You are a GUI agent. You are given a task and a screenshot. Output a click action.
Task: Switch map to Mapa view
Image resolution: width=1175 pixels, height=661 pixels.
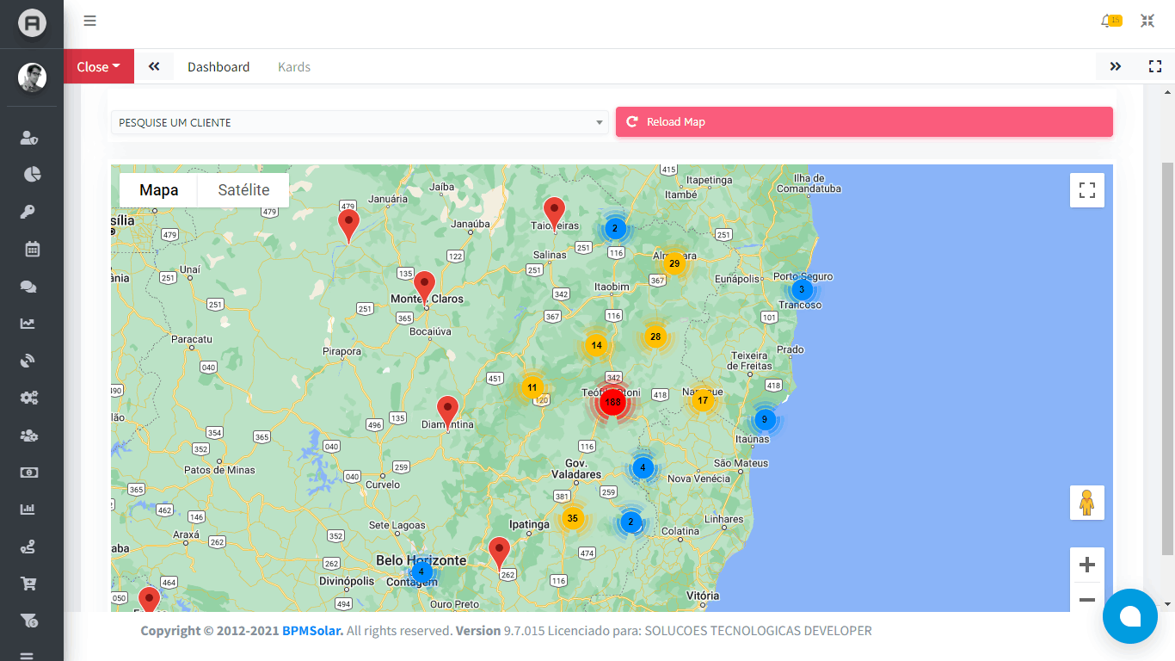[159, 190]
